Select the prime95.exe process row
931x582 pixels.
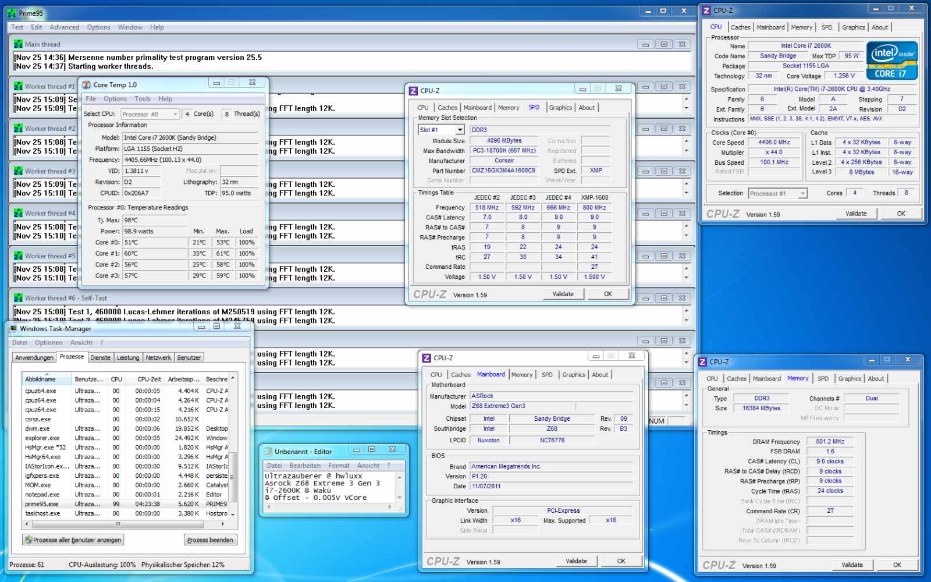(x=126, y=504)
